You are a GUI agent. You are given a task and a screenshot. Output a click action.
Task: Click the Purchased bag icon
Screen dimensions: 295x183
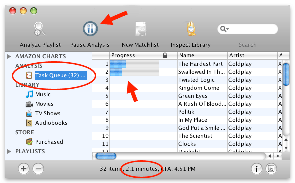29,142
